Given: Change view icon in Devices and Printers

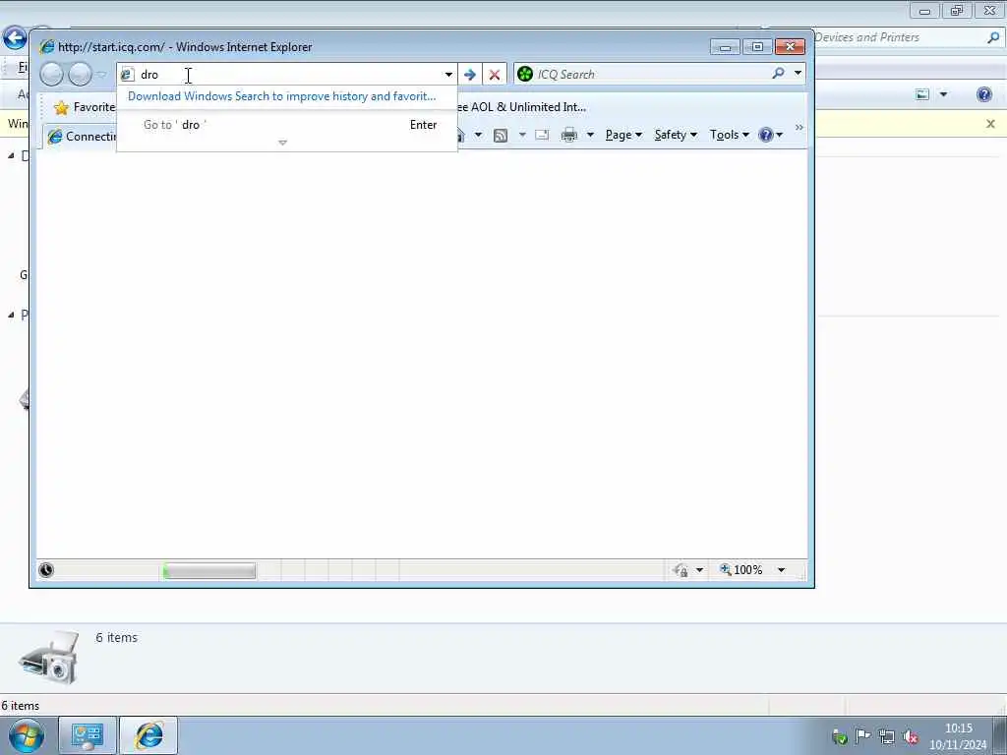Looking at the screenshot, I should (922, 94).
